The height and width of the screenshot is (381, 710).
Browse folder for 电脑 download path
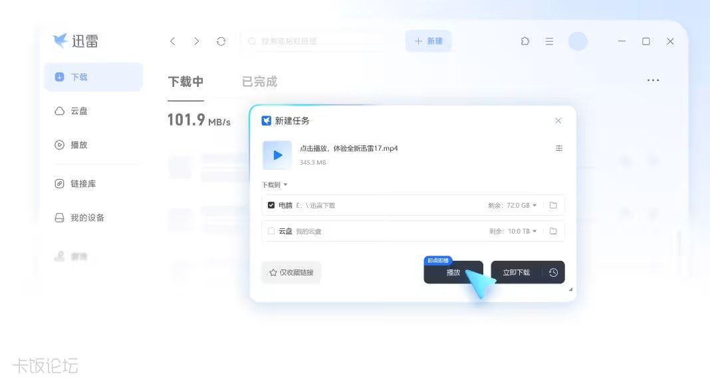553,205
